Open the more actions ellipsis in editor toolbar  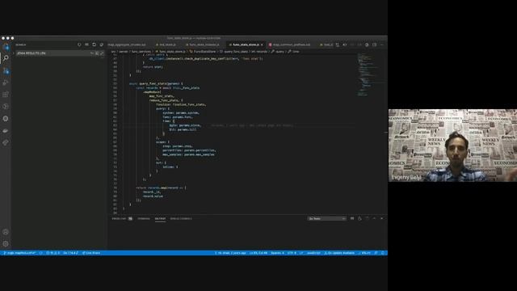click(382, 44)
